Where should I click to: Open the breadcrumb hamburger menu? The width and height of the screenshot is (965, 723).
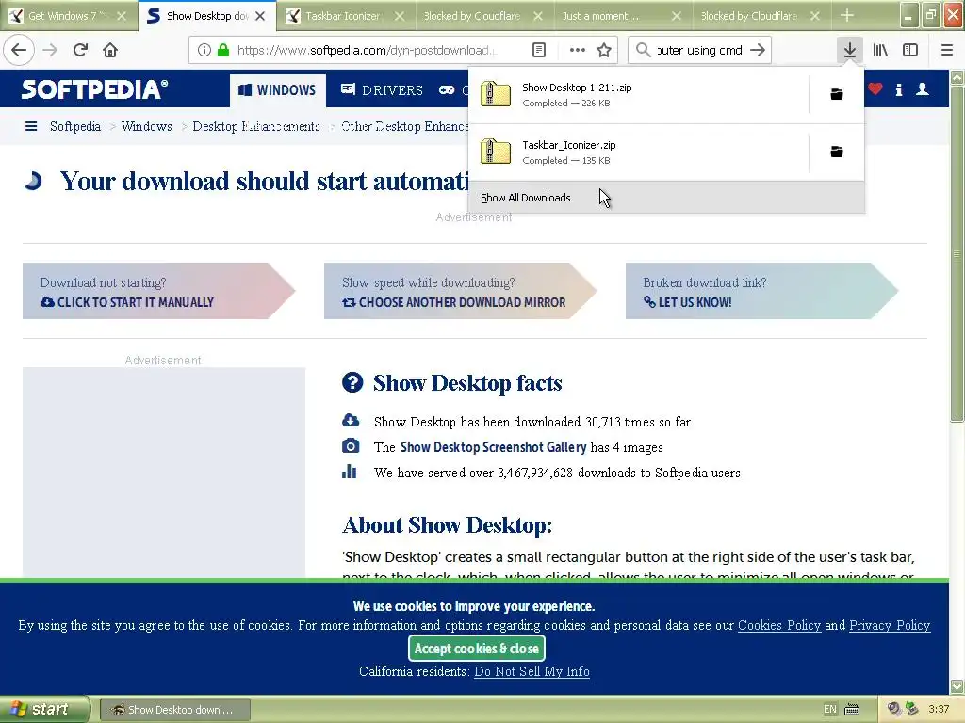pos(31,126)
